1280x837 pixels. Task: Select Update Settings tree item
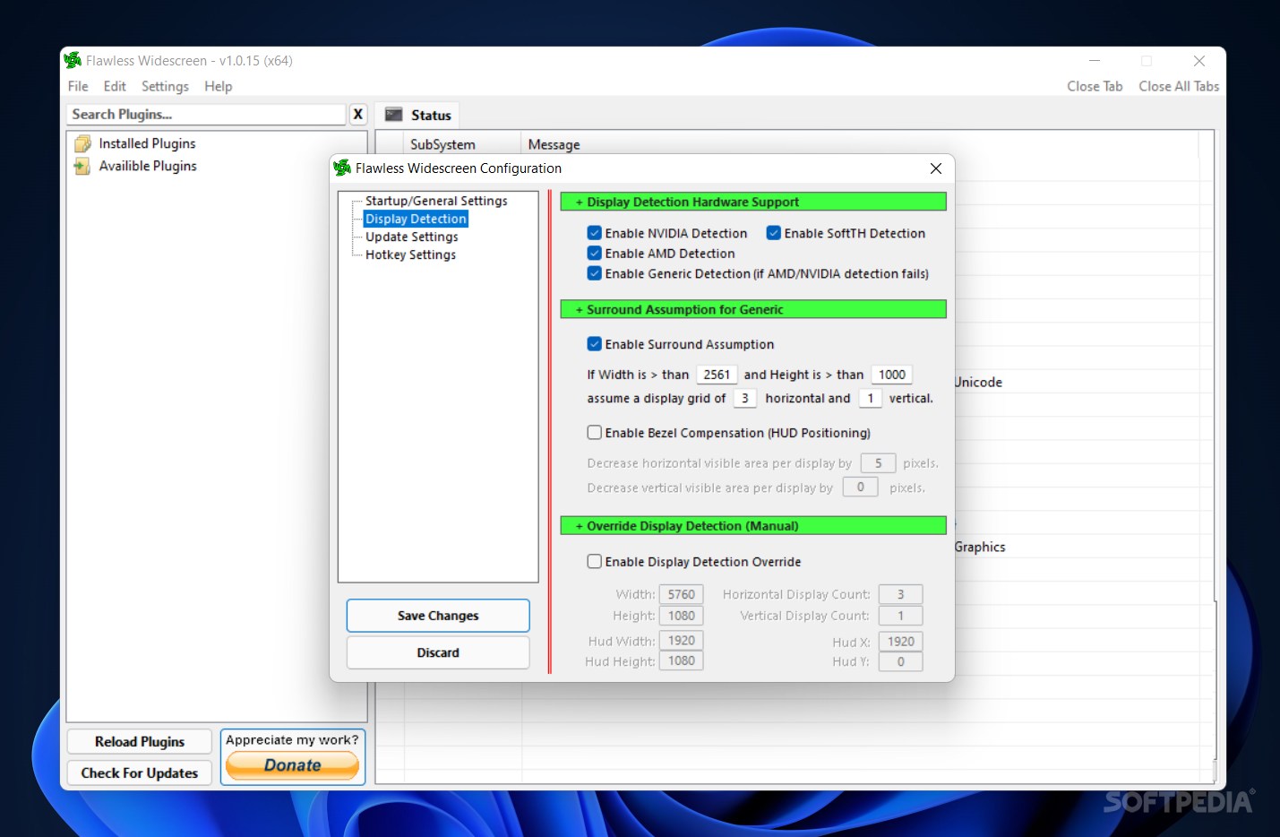coord(411,237)
